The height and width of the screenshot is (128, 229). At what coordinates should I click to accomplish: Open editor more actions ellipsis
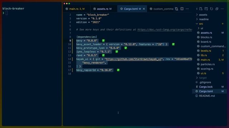pos(187,9)
